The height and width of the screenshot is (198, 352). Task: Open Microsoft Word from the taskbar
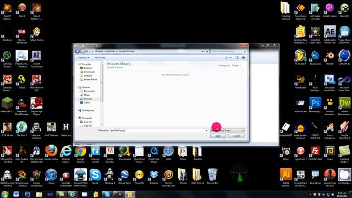(16, 194)
